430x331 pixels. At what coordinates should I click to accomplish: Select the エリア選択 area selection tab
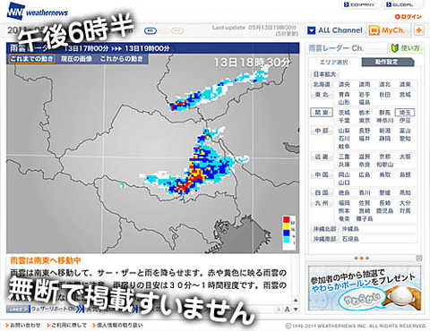point(333,63)
